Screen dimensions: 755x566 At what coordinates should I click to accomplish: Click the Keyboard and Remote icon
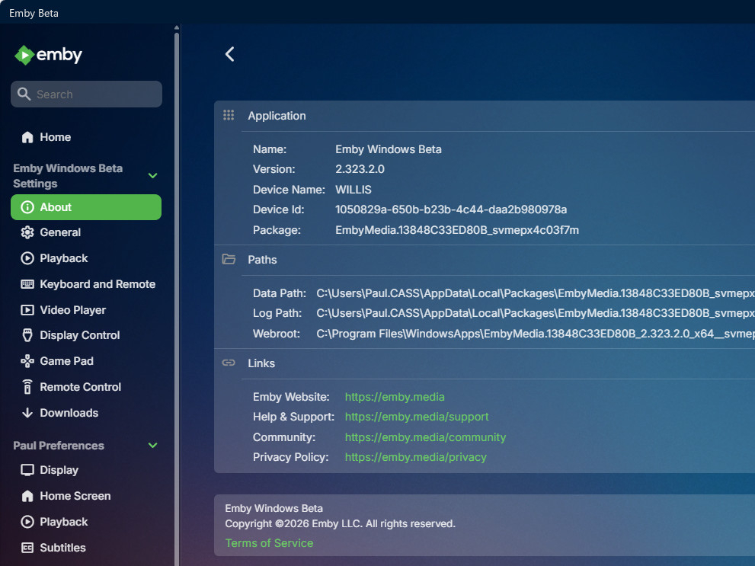coord(27,284)
